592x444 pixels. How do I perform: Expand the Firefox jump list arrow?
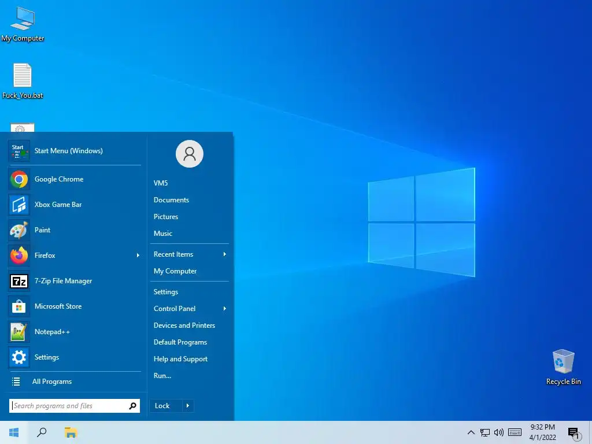[x=138, y=256]
